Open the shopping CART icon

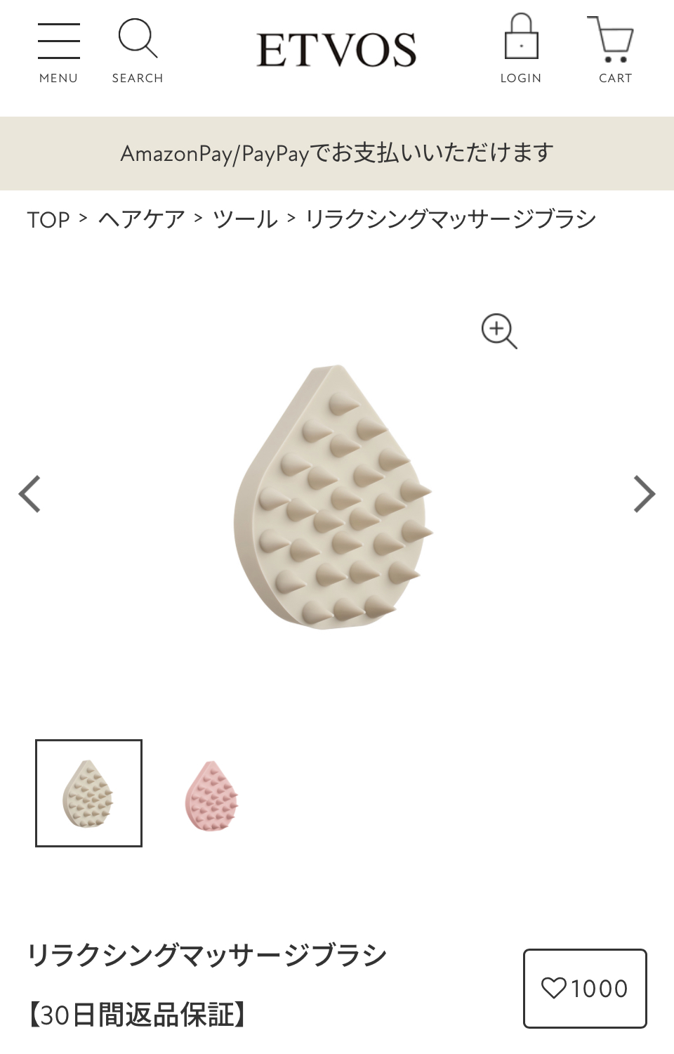pyautogui.click(x=612, y=39)
